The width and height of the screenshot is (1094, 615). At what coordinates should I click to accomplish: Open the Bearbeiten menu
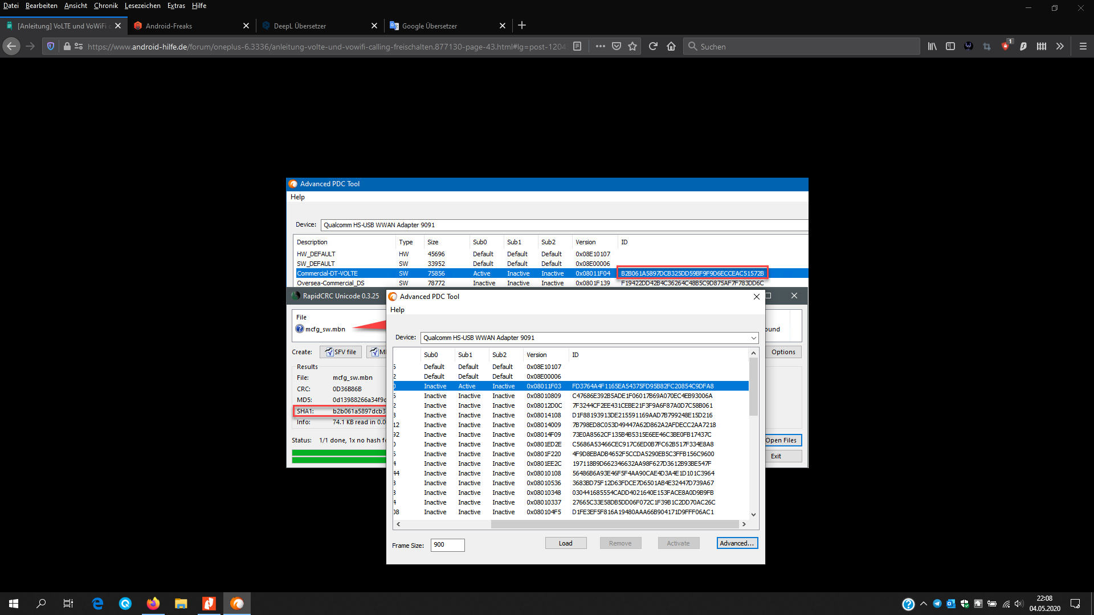pos(42,6)
